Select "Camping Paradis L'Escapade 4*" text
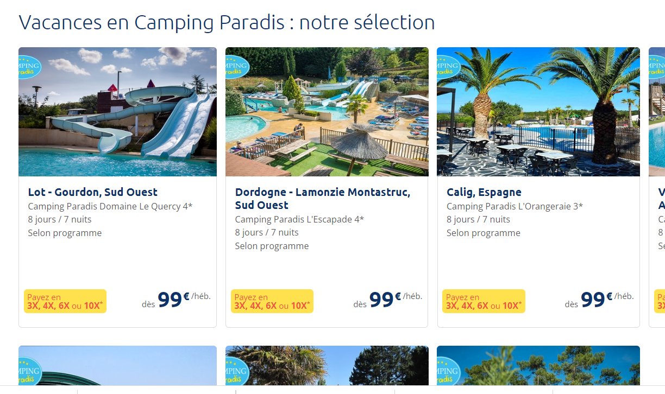 click(x=299, y=219)
